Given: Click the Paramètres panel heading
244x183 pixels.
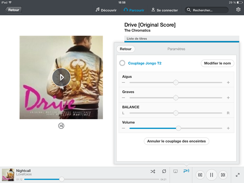Looking at the screenshot, I should [x=176, y=49].
